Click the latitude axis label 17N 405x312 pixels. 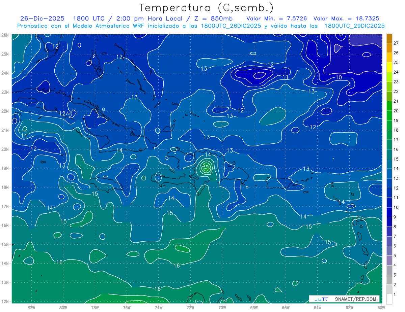pyautogui.click(x=5, y=206)
